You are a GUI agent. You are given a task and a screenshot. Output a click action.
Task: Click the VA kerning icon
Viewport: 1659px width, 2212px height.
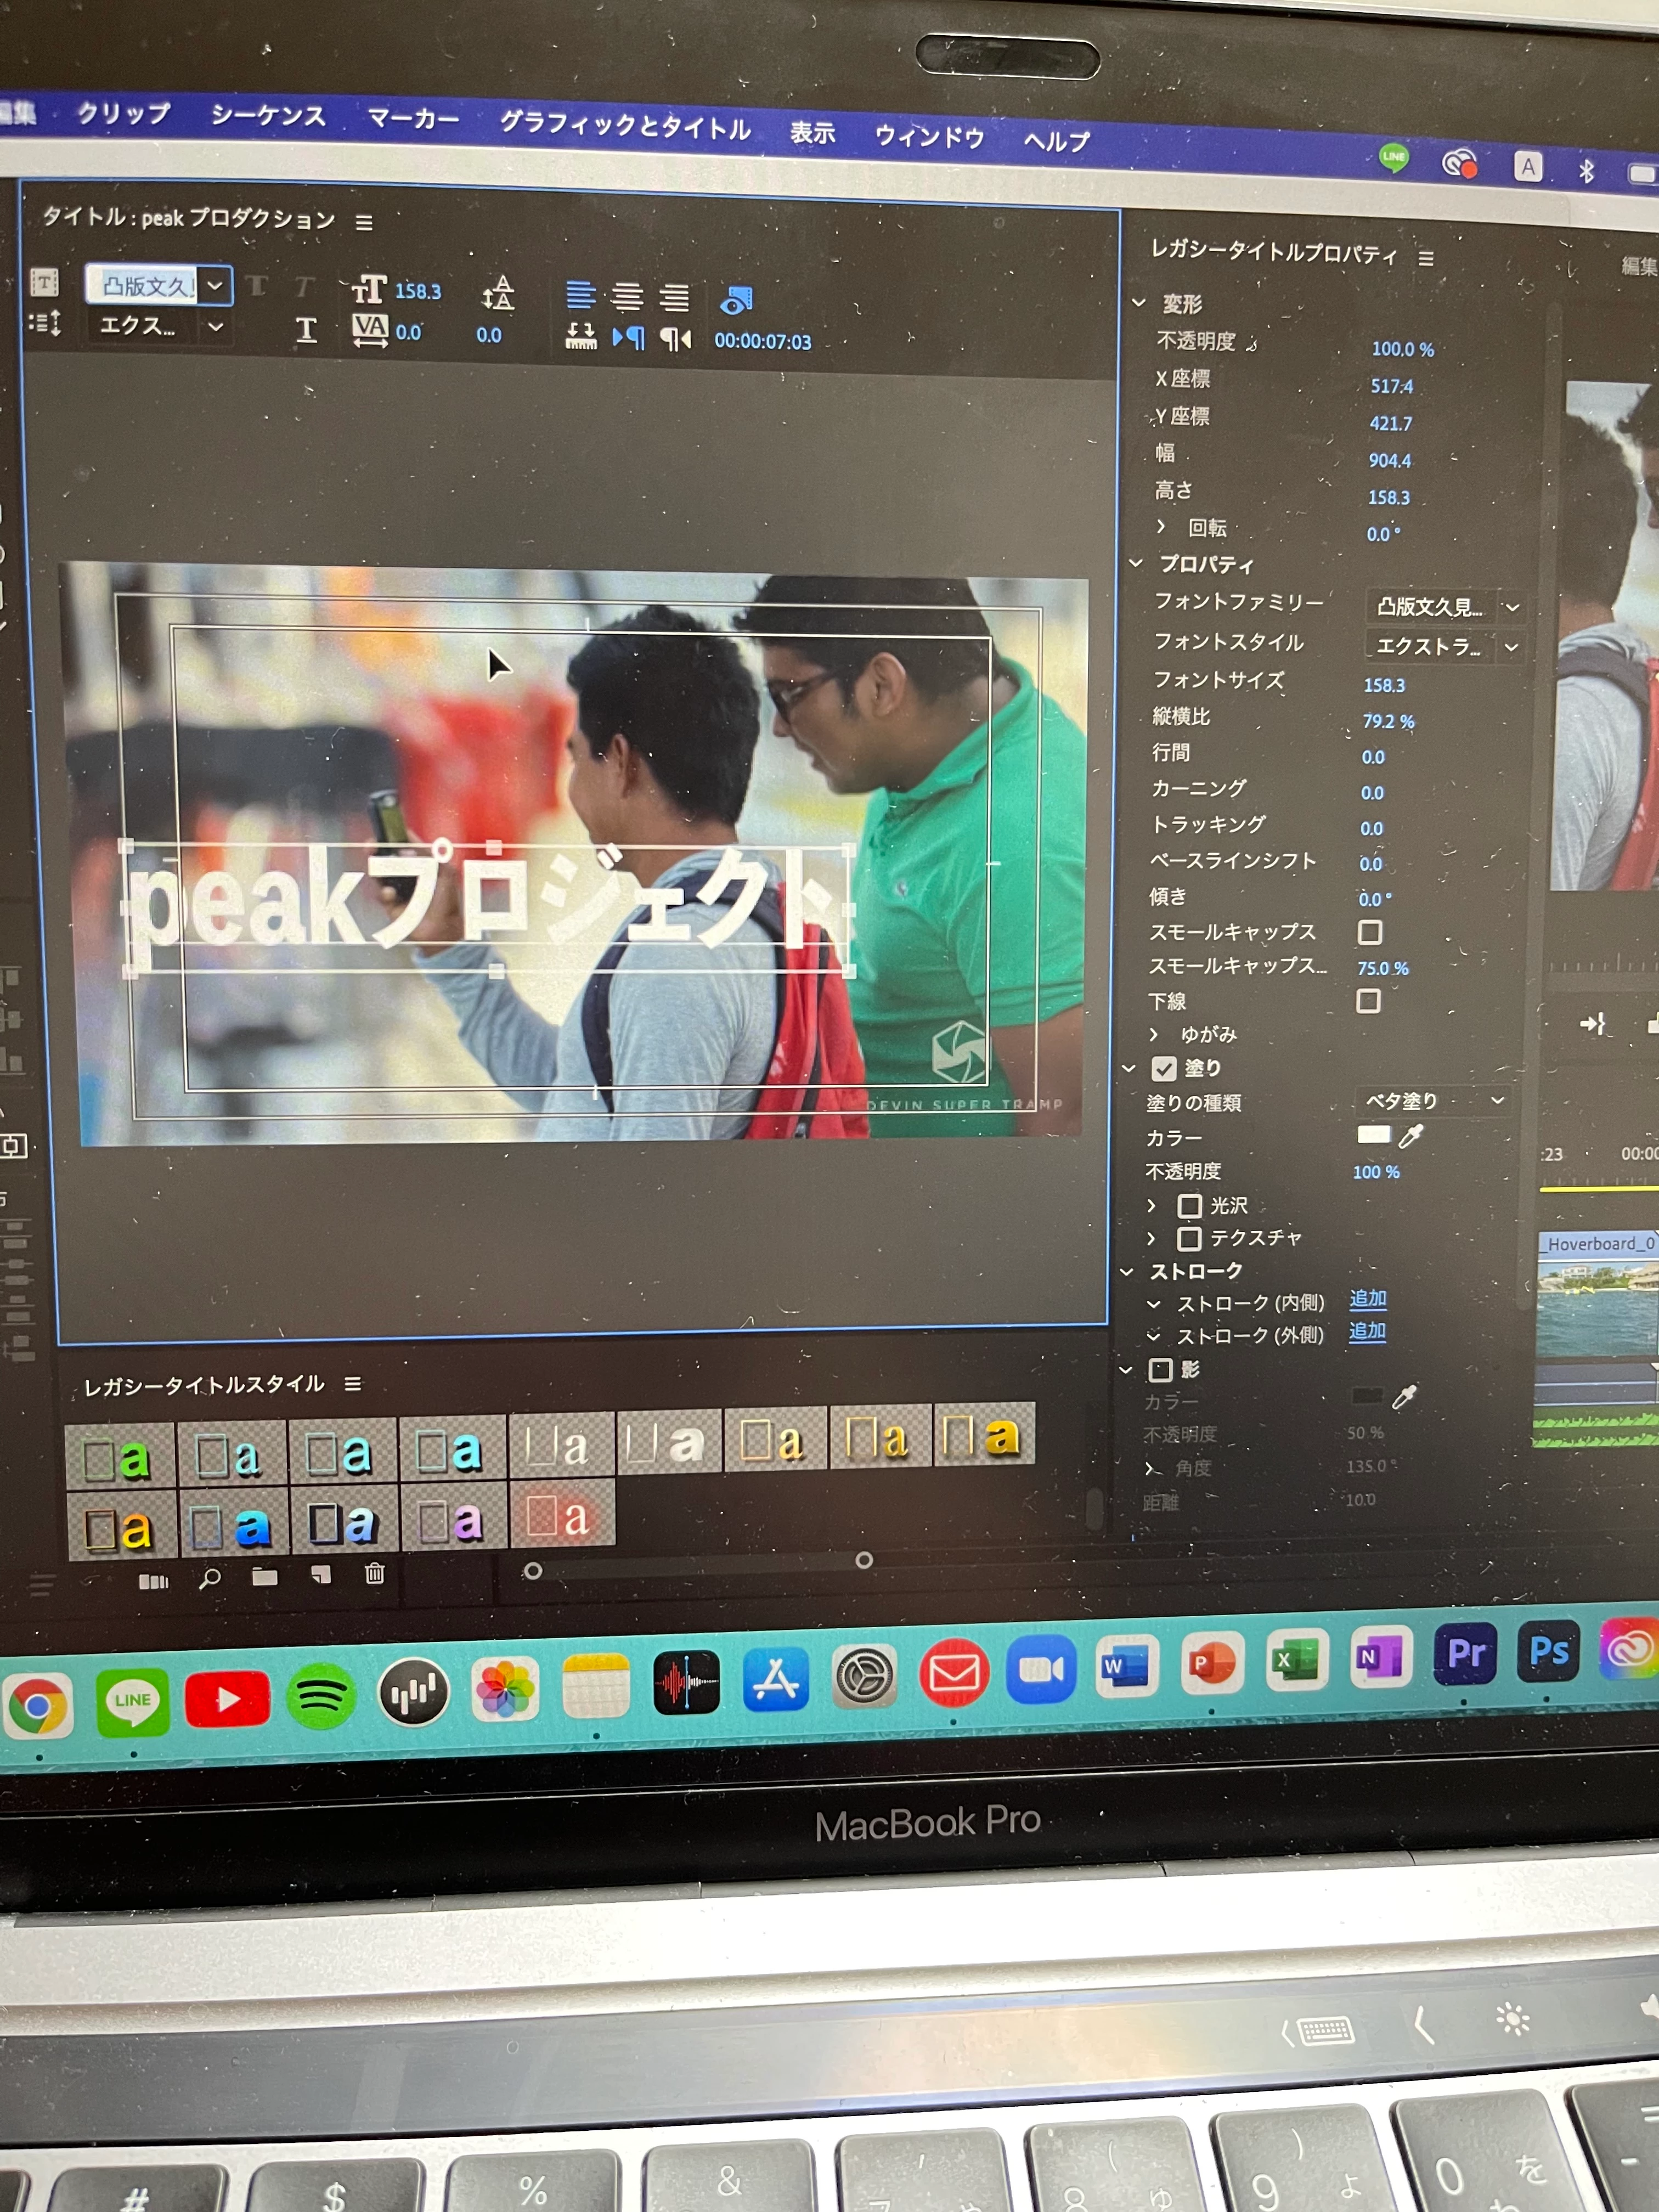[x=369, y=330]
